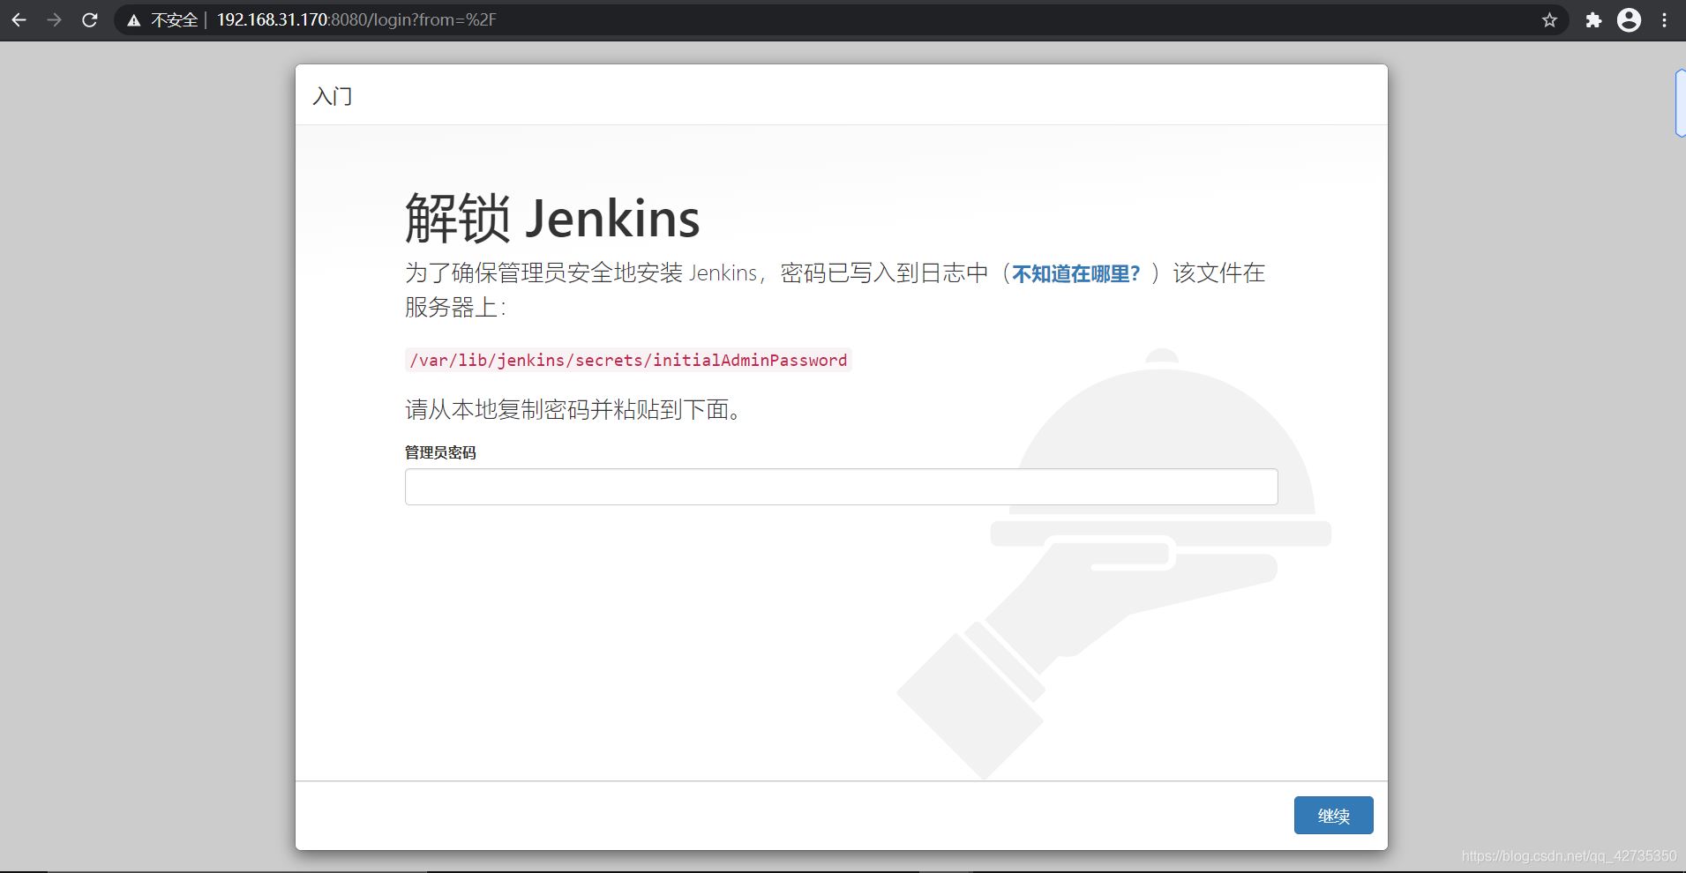Open the extensions puzzle icon
The height and width of the screenshot is (873, 1686).
point(1592,19)
